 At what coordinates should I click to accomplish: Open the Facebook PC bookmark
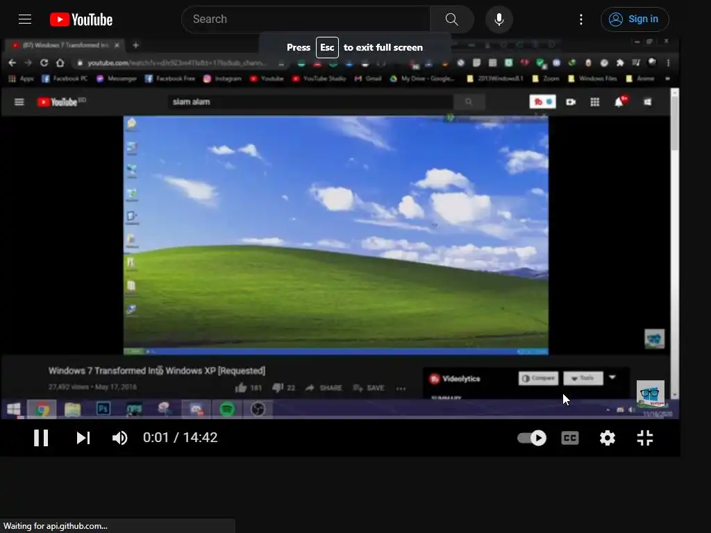coord(65,78)
